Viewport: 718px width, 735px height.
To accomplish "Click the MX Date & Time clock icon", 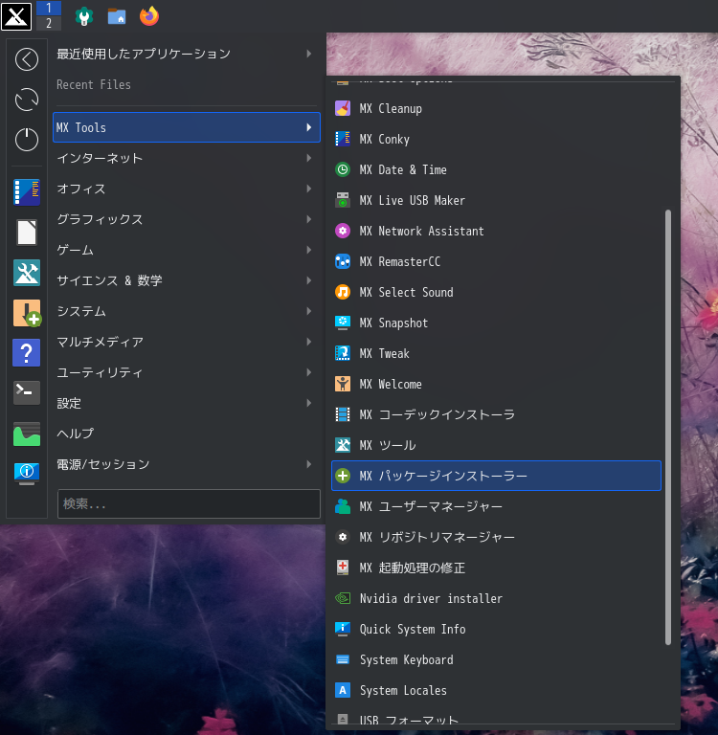I will click(x=343, y=169).
